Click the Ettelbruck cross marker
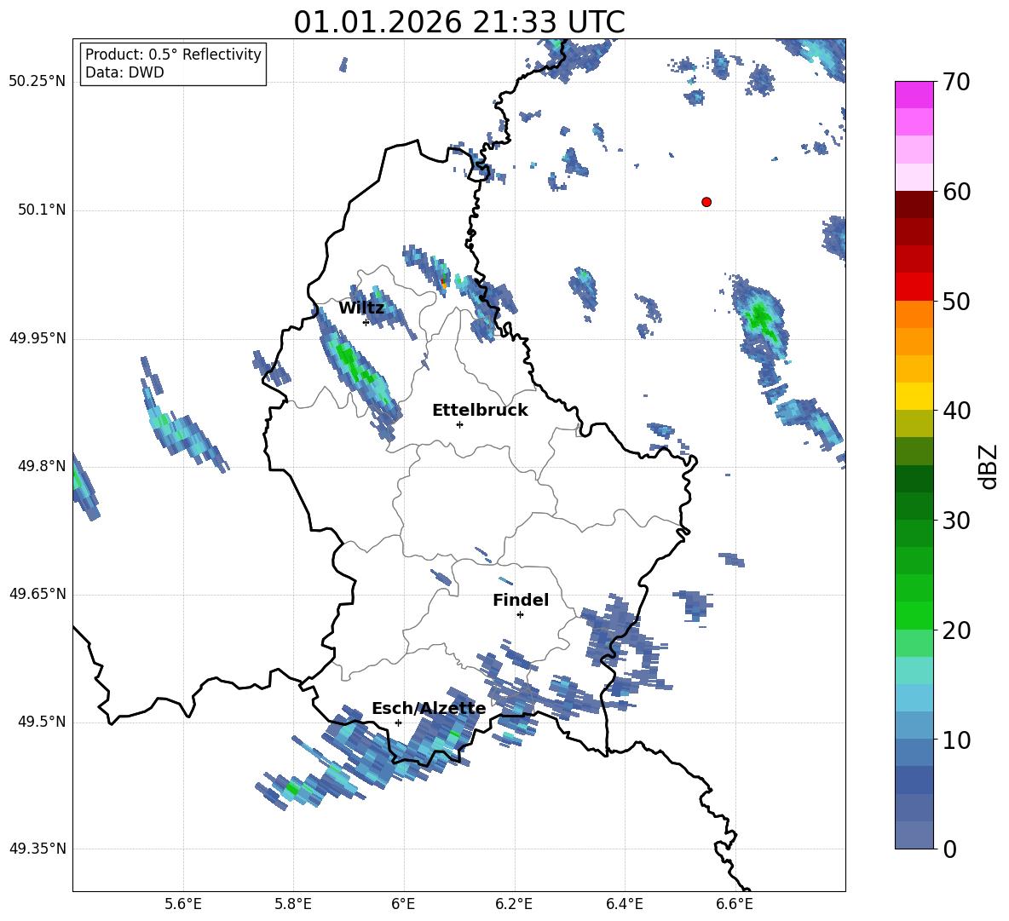This screenshot has width=1009, height=921. point(459,424)
